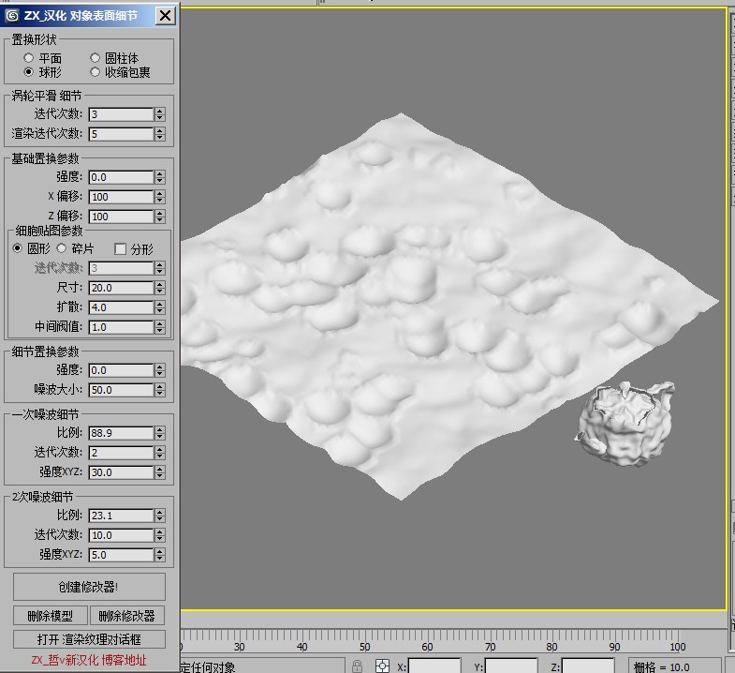Click the absolute transform mode icon
The image size is (735, 673).
click(383, 666)
